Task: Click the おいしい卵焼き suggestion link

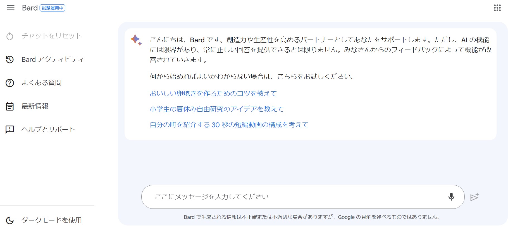Action: pos(213,94)
